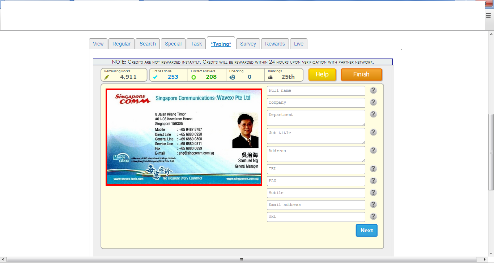Open the Survey tab
The image size is (494, 263).
tap(248, 44)
